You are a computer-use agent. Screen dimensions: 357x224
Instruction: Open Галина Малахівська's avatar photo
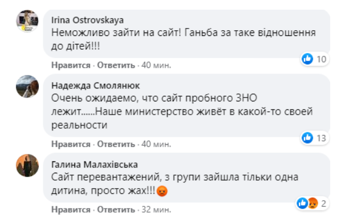tap(27, 165)
